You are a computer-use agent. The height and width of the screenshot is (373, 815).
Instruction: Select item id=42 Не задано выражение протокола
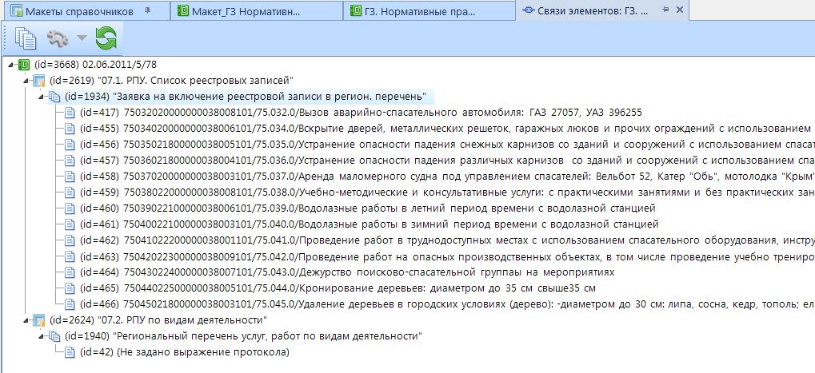[184, 352]
